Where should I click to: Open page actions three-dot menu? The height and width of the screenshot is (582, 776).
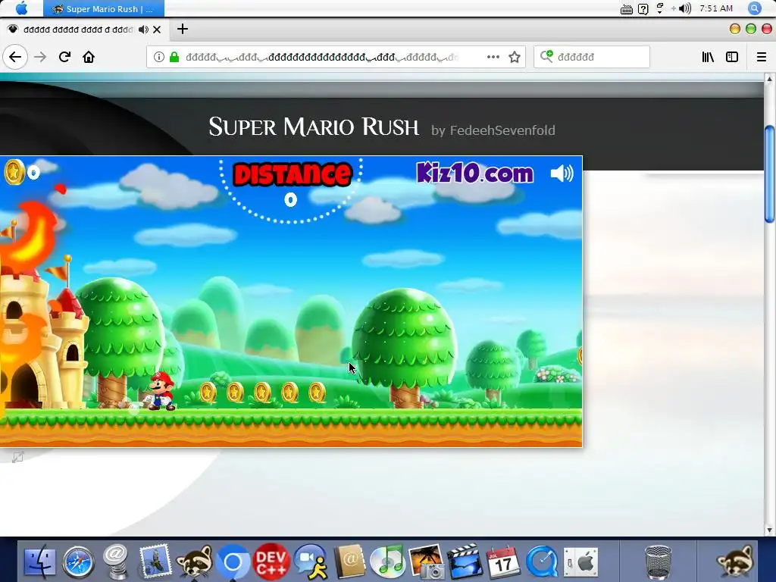tap(493, 57)
